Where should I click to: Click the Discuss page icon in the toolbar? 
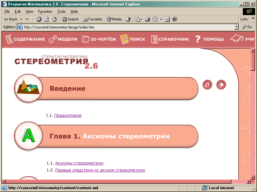(x=167, y=19)
